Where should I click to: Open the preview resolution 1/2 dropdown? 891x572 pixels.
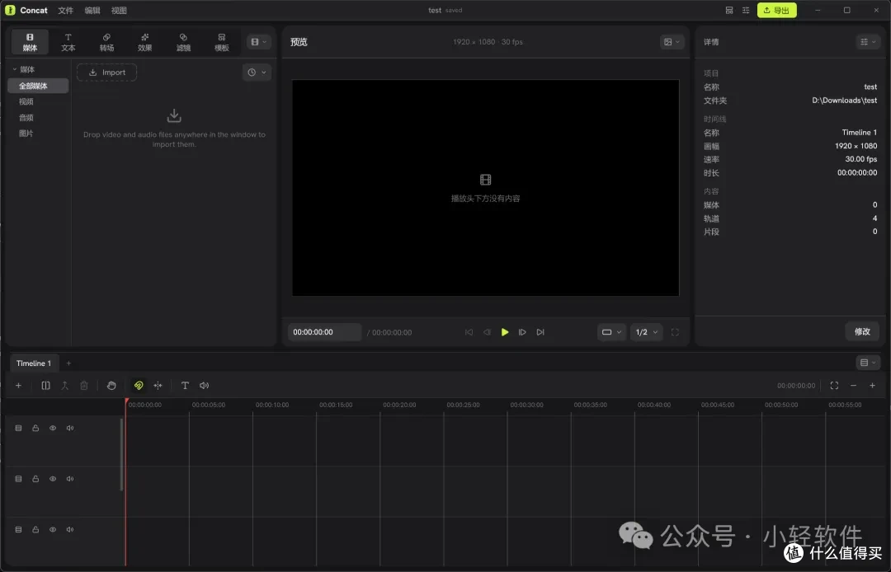[646, 332]
